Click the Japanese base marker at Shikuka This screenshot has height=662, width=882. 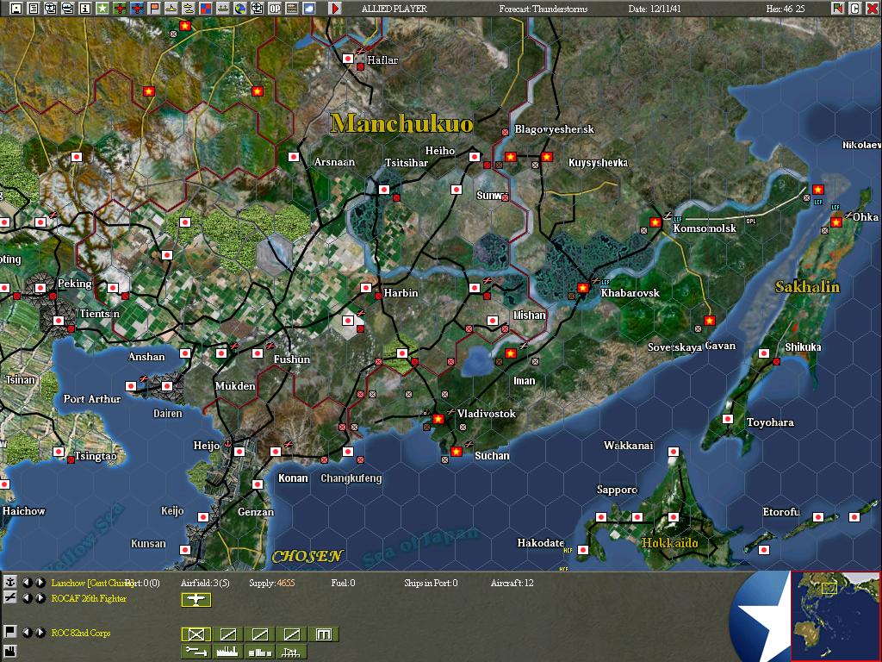[x=764, y=353]
